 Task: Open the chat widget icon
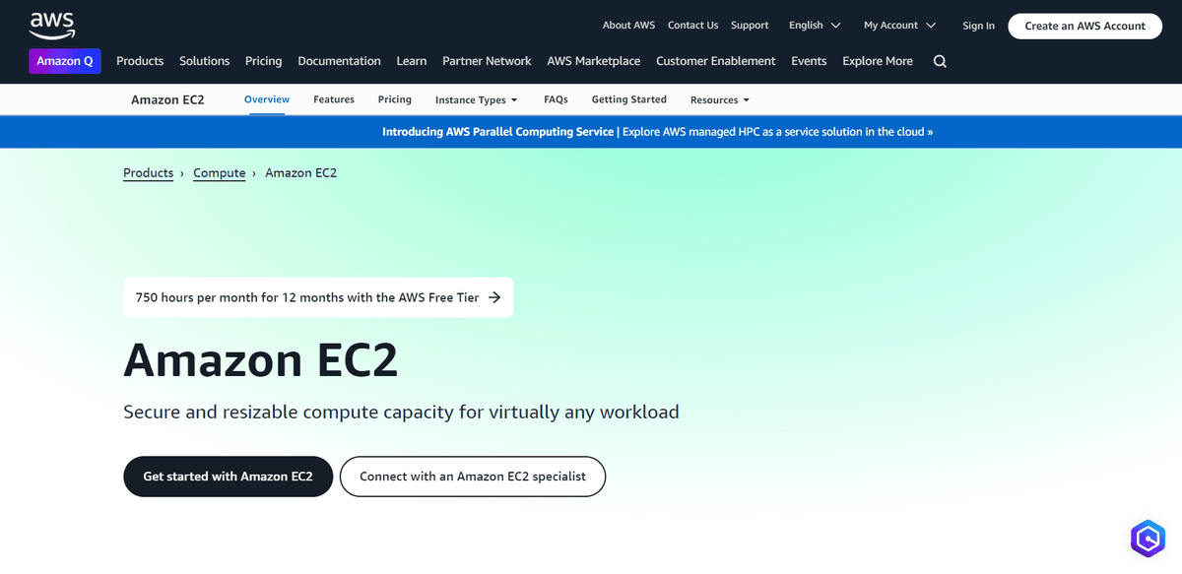coord(1147,539)
